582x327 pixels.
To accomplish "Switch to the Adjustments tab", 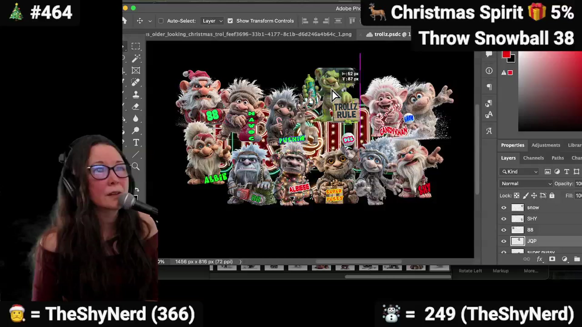I will pyautogui.click(x=546, y=145).
